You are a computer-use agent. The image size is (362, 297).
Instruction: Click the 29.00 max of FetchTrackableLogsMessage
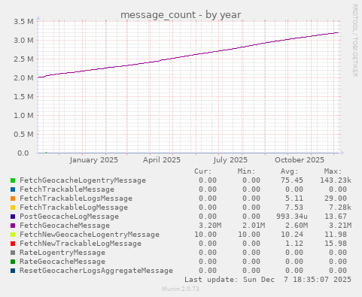pos(336,199)
